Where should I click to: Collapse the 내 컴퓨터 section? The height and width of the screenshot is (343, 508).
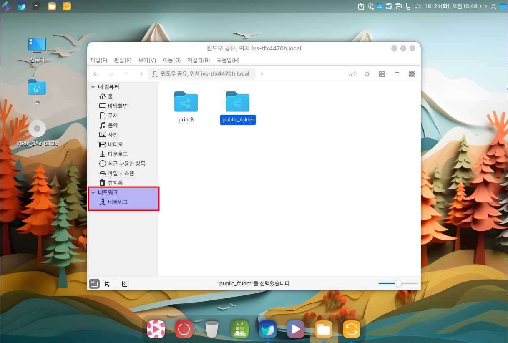[x=93, y=87]
